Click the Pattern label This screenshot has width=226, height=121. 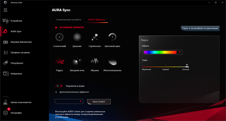(x=145, y=46)
